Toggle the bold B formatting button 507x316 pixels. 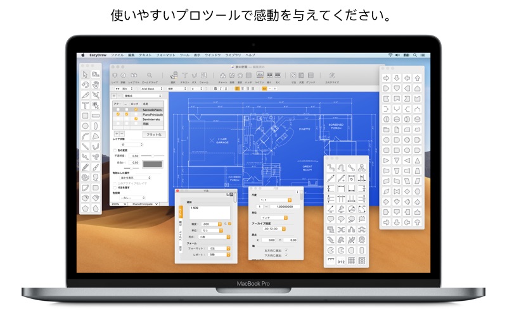pyautogui.click(x=215, y=88)
